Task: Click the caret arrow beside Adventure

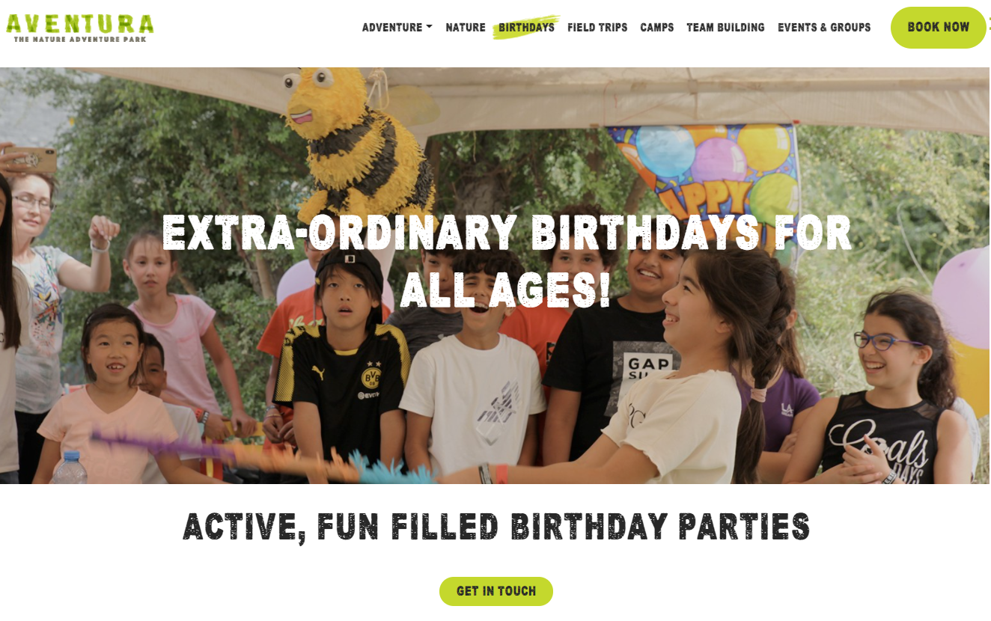Action: point(430,27)
